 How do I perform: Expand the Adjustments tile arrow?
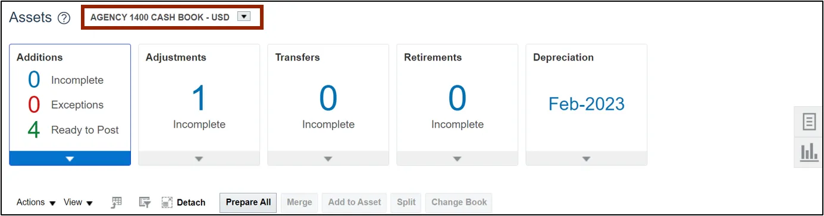click(199, 158)
